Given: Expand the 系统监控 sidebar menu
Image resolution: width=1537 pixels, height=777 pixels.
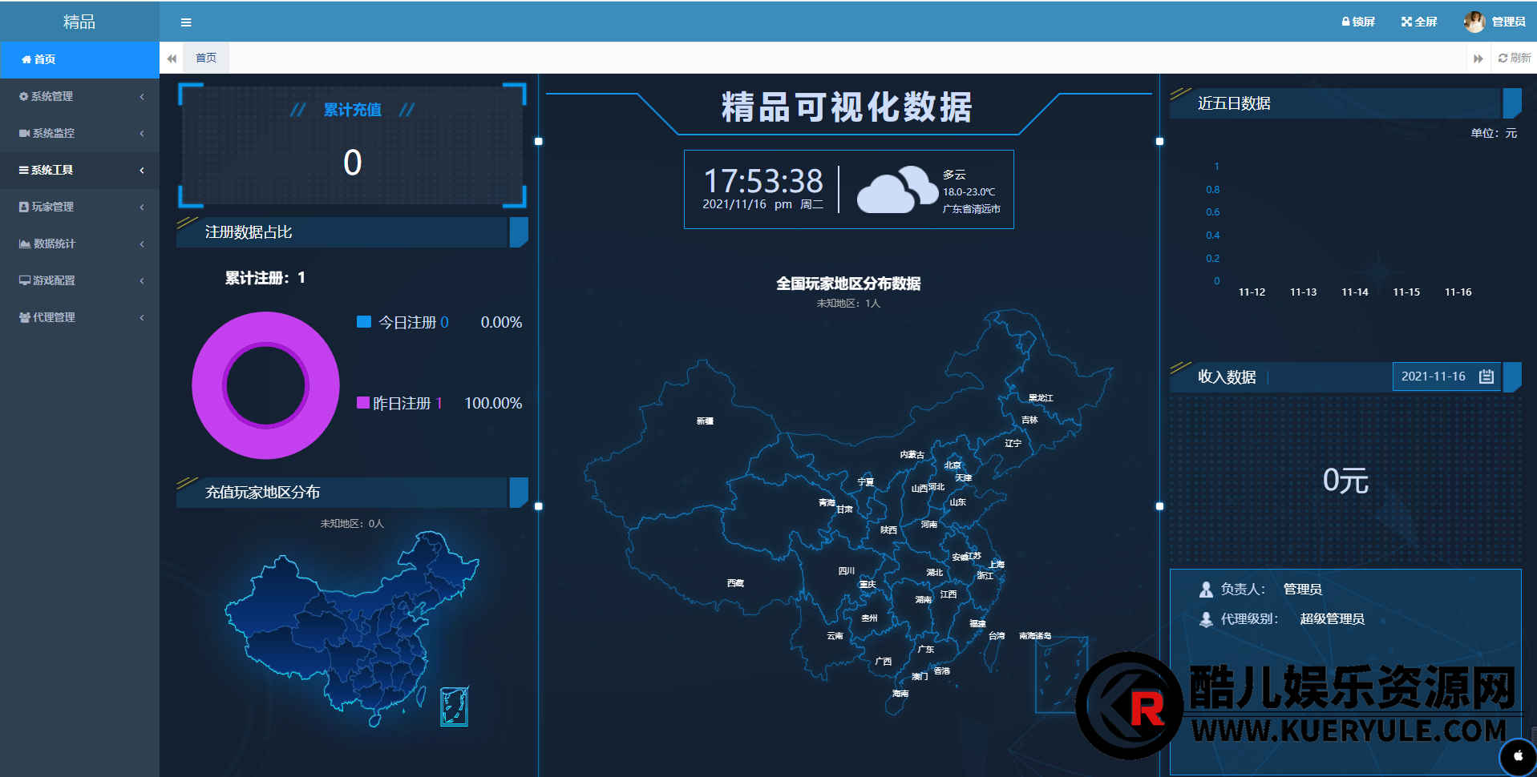Looking at the screenshot, I should pos(79,133).
